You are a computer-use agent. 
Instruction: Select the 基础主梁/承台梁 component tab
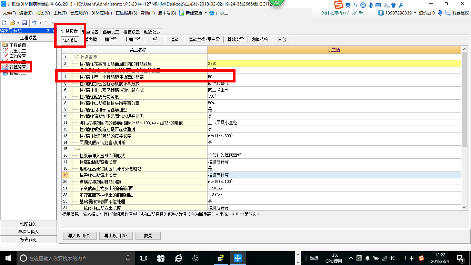pyautogui.click(x=204, y=40)
